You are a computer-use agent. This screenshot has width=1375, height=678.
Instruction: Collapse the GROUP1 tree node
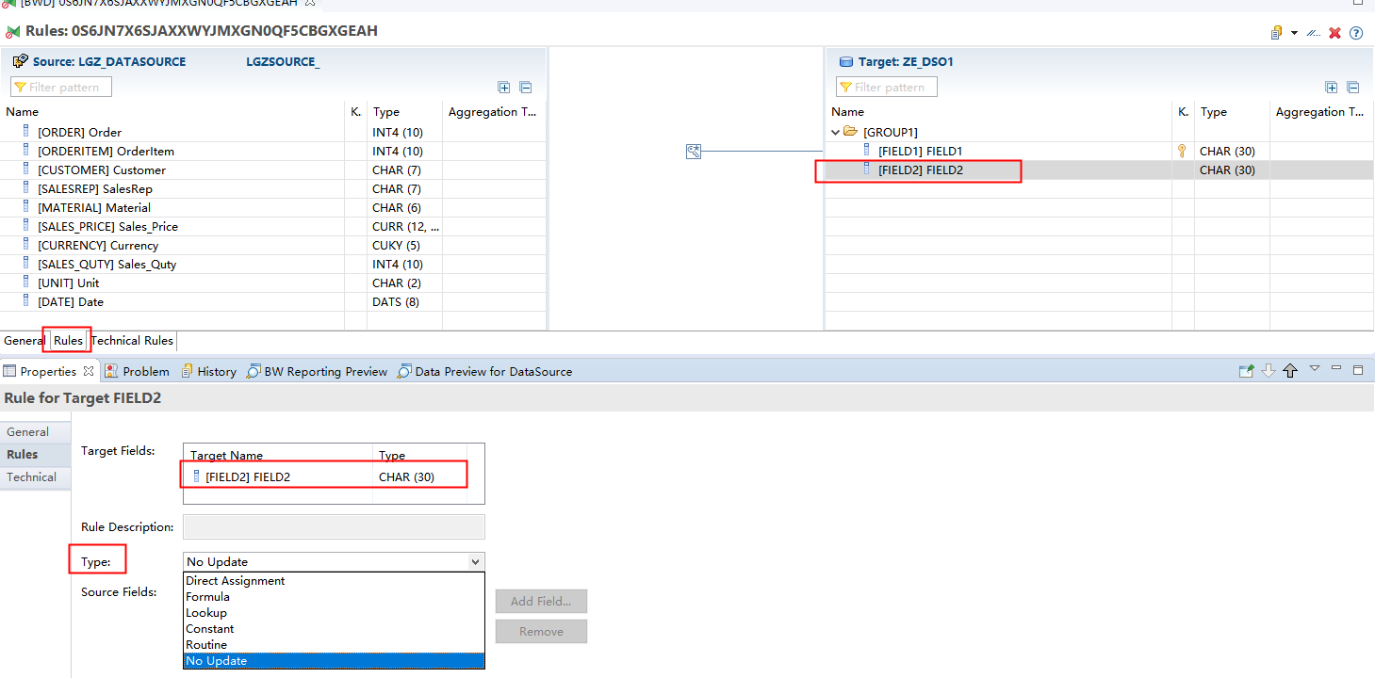tap(834, 132)
